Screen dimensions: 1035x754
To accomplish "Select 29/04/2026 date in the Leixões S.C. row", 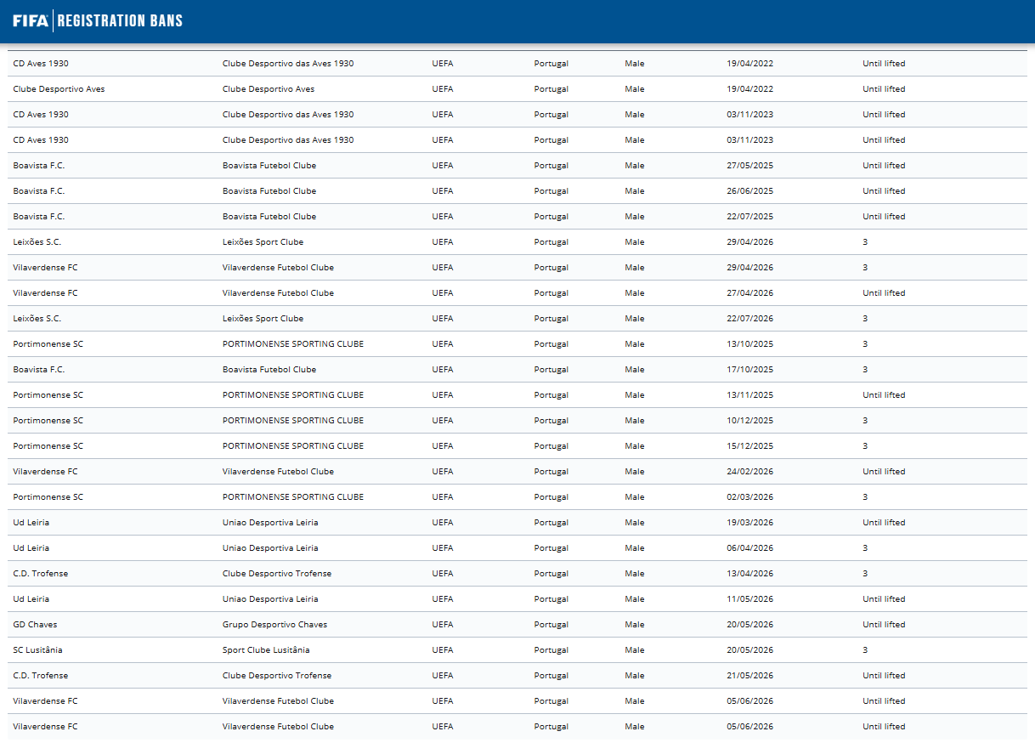I will (750, 242).
